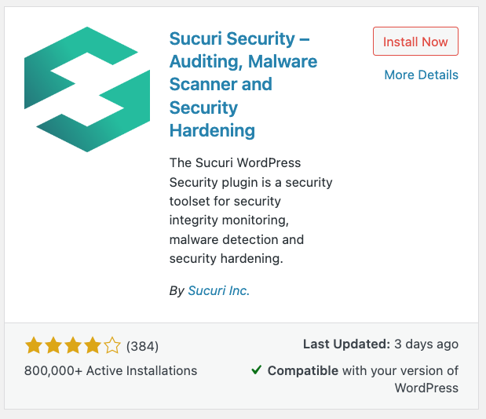
Task: Click the empty fifth rating star
Action: click(x=112, y=345)
